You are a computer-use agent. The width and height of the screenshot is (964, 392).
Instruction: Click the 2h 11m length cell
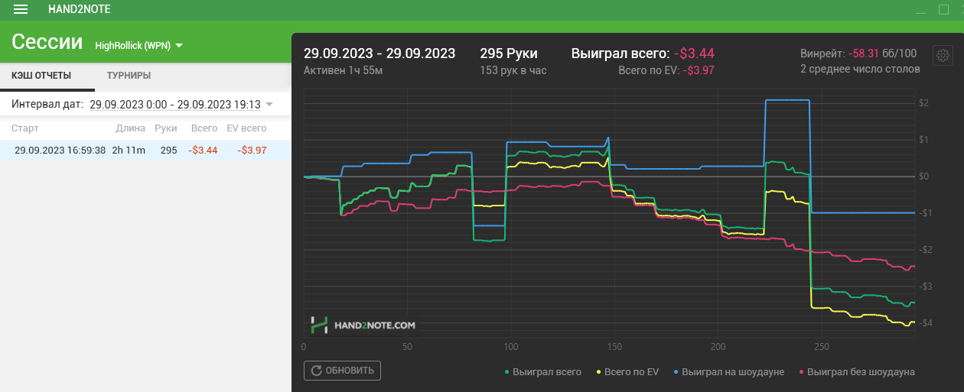click(x=129, y=151)
